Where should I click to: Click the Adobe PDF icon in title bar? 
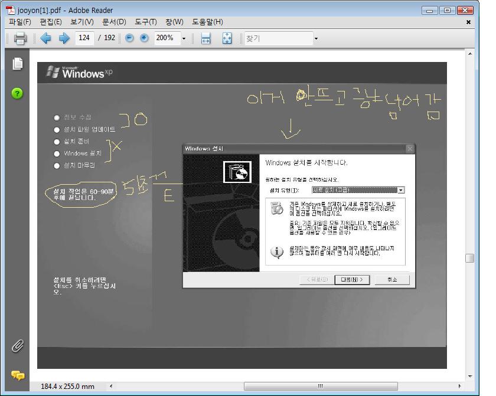point(11,10)
